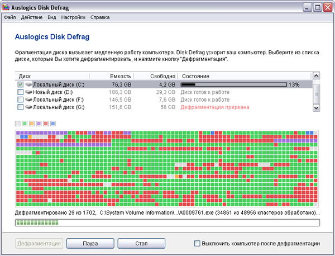The width and height of the screenshot is (335, 256).
Task: Click free space value 7,6 GB
Action: coord(167,99)
